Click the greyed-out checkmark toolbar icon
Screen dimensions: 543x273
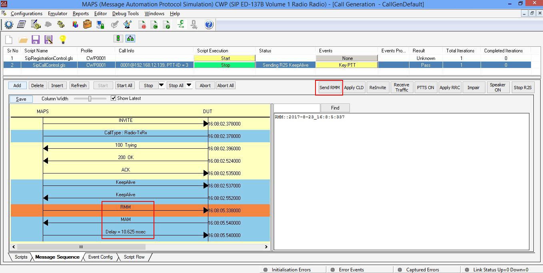pos(115,25)
